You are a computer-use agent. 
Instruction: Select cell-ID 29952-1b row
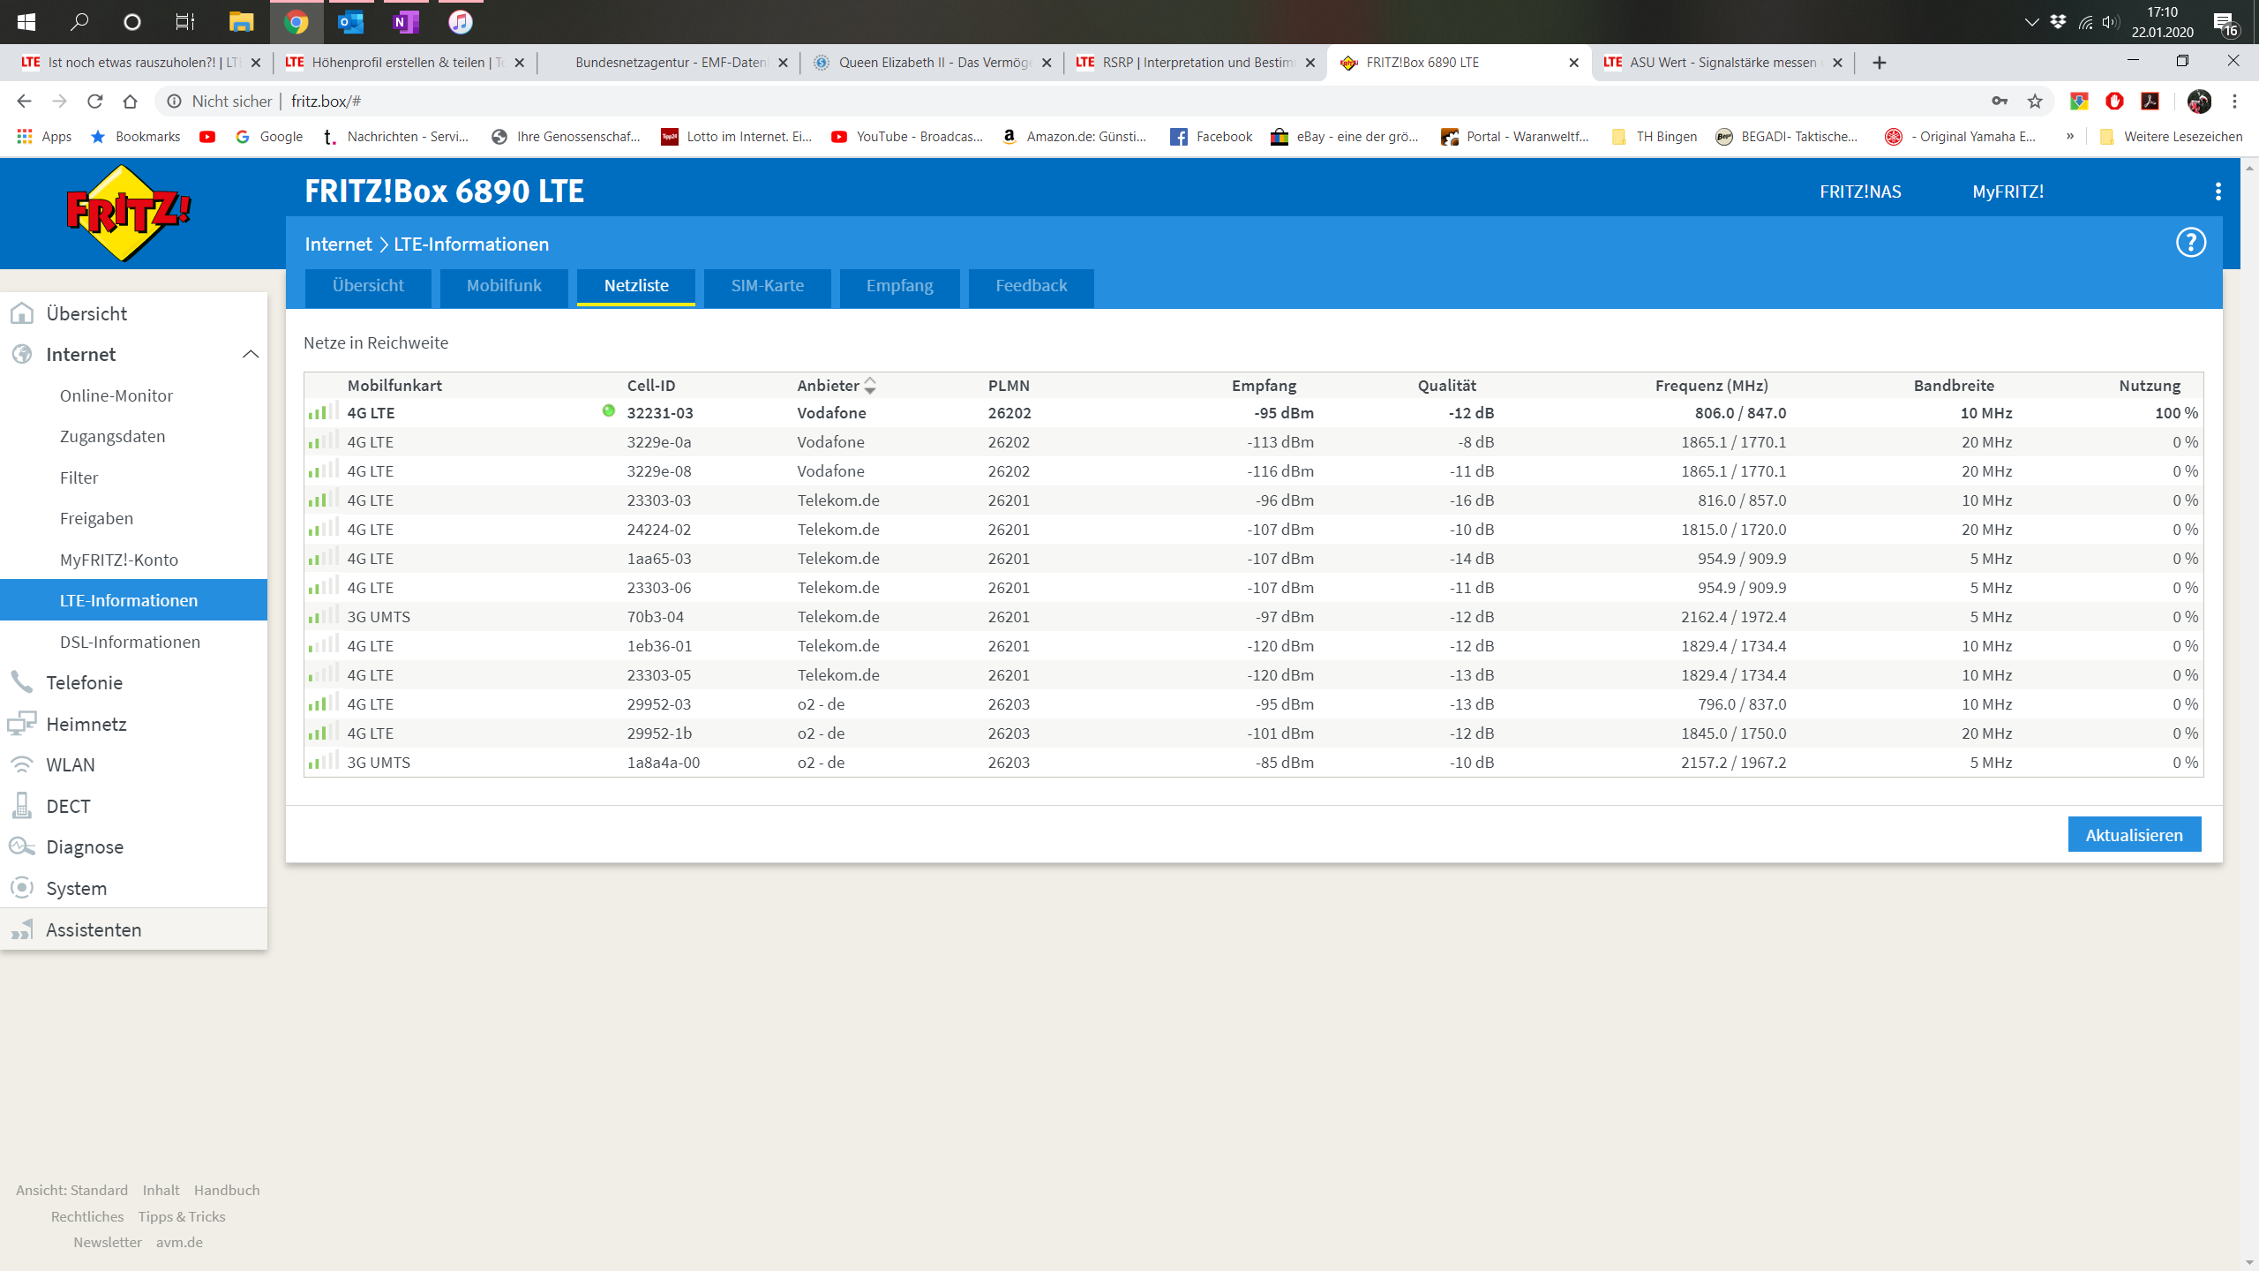[1253, 733]
